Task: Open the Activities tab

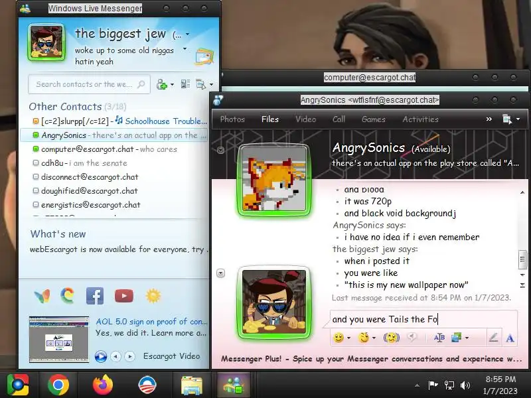Action: pos(421,119)
